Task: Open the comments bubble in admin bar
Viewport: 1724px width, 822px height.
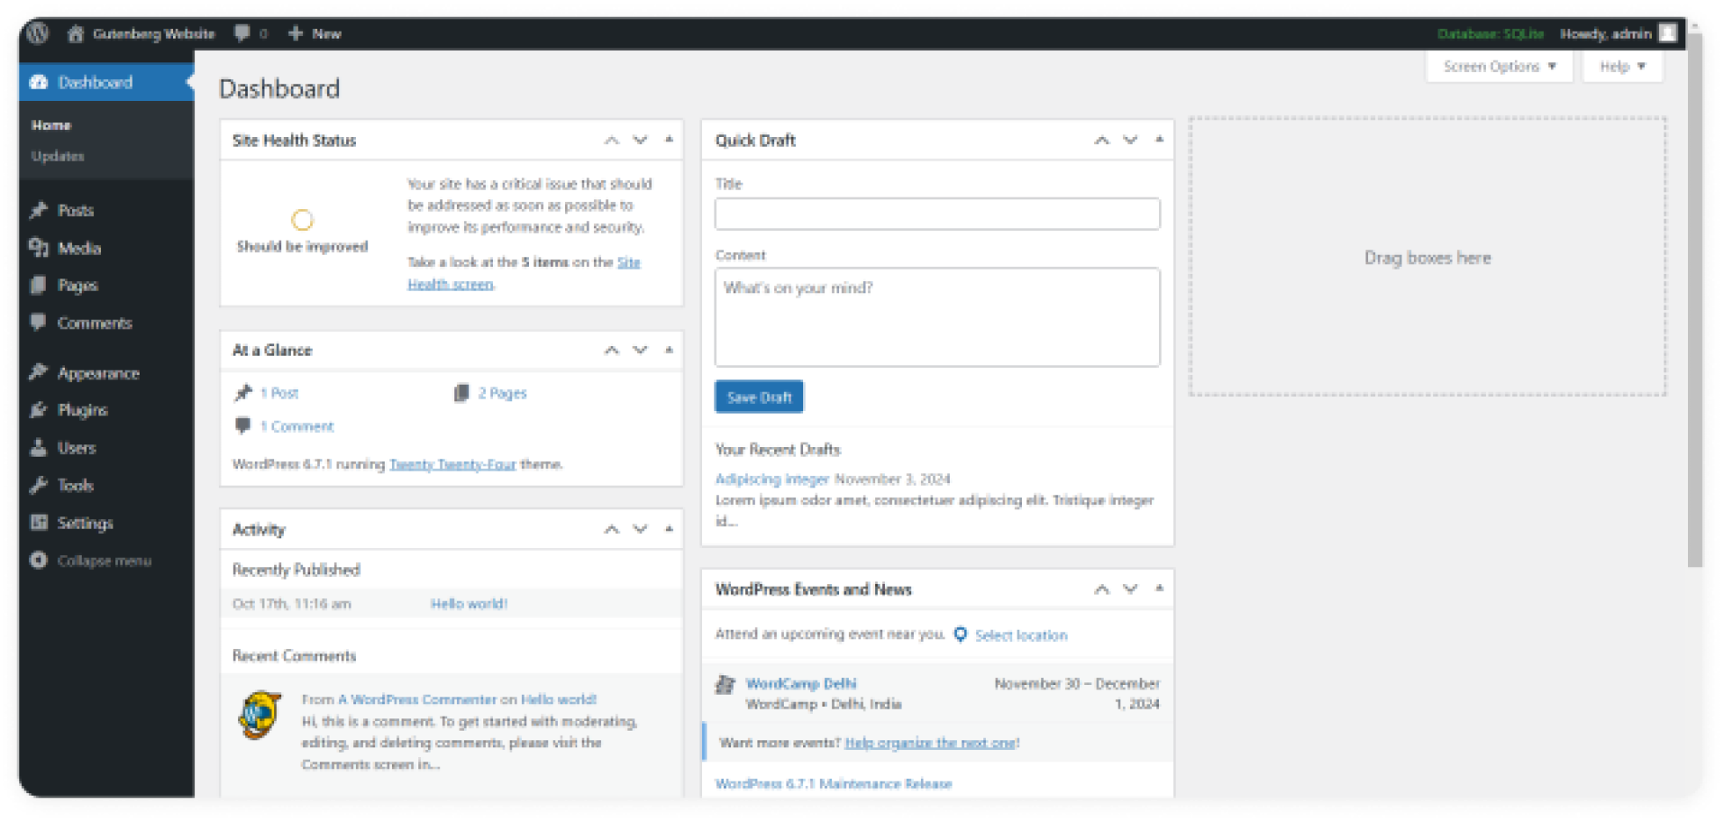Action: coord(242,33)
